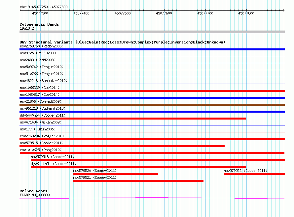Viewport: 294px width, 217px height.
Task: Open the RefSeq Genes track title
Action: tap(33, 191)
